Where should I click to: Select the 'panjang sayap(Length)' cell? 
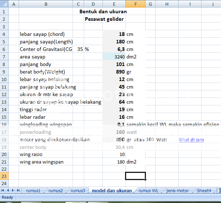point(46,42)
